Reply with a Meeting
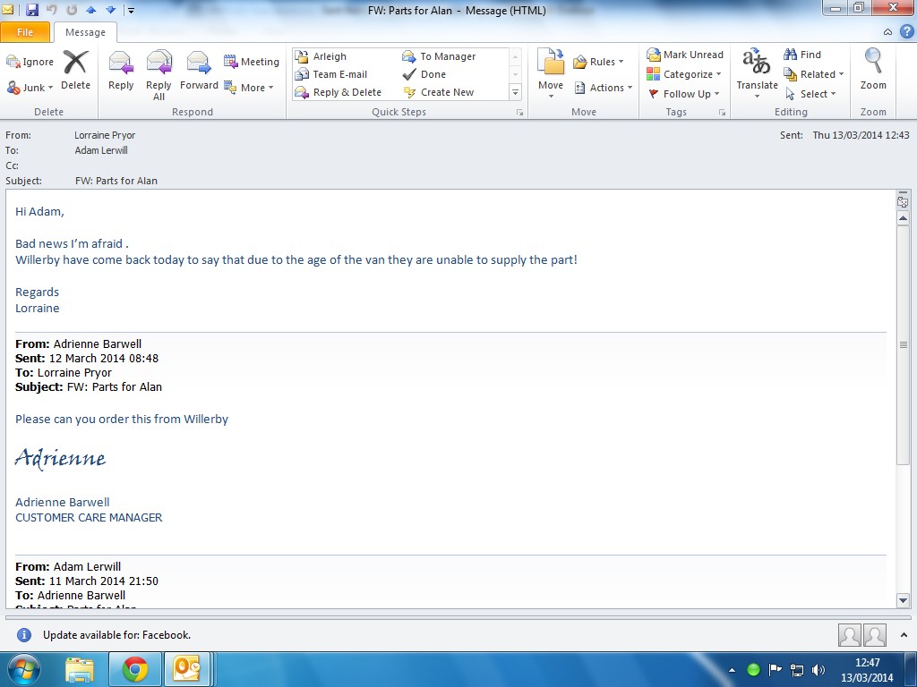917x687 pixels. click(252, 62)
